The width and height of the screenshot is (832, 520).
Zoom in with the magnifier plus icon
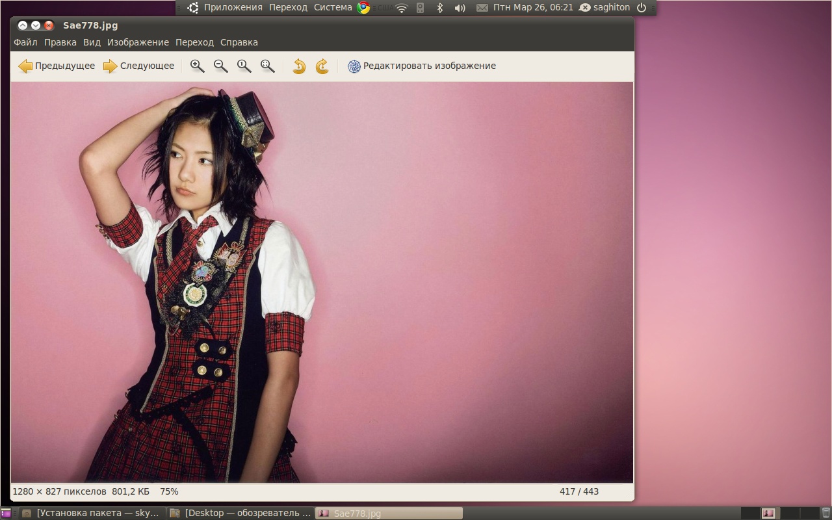pos(198,66)
